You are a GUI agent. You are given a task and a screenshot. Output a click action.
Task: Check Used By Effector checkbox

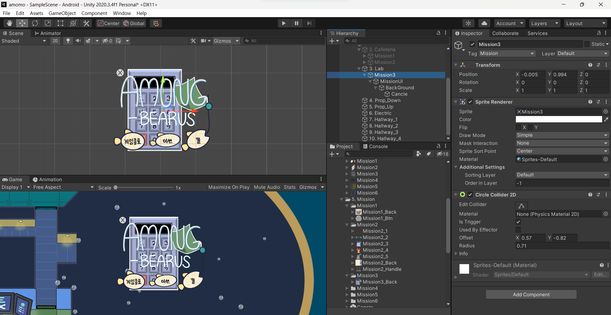click(518, 230)
